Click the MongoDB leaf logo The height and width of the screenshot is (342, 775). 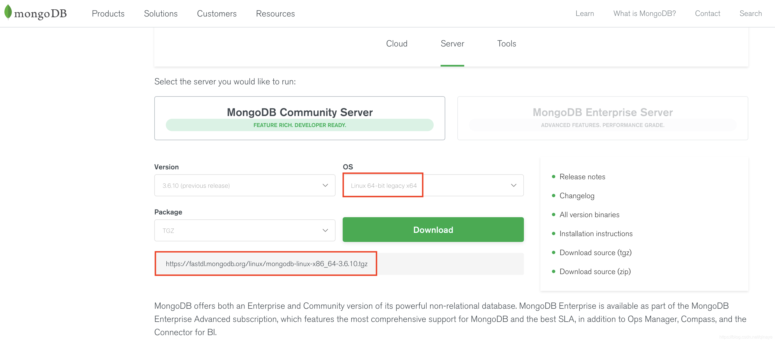click(35, 13)
